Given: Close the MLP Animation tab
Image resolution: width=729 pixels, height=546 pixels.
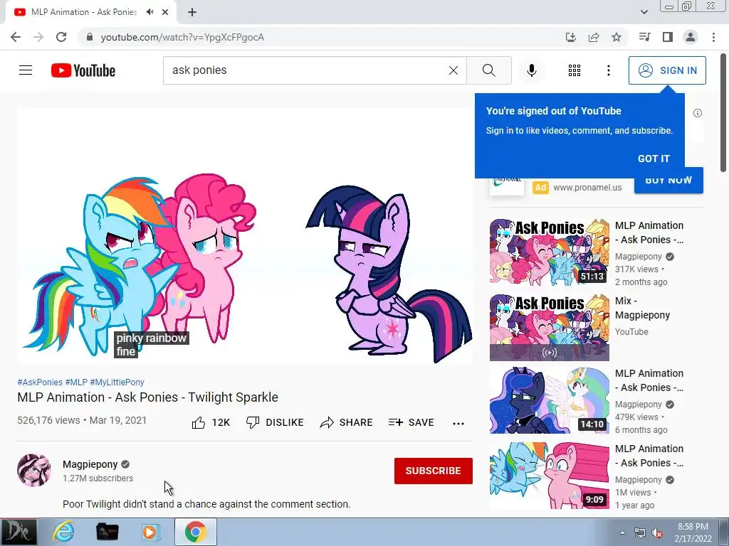Looking at the screenshot, I should (x=165, y=12).
